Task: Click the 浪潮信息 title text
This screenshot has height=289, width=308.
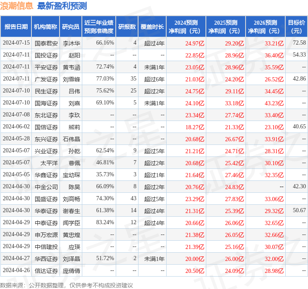Action: [17, 6]
